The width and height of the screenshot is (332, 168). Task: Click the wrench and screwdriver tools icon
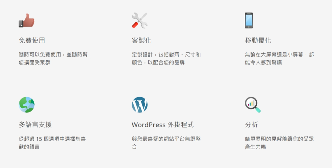point(140,21)
